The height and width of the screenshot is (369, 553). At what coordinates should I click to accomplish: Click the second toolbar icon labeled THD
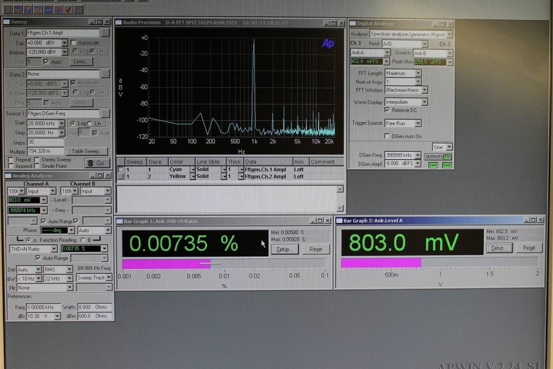[x=18, y=9]
